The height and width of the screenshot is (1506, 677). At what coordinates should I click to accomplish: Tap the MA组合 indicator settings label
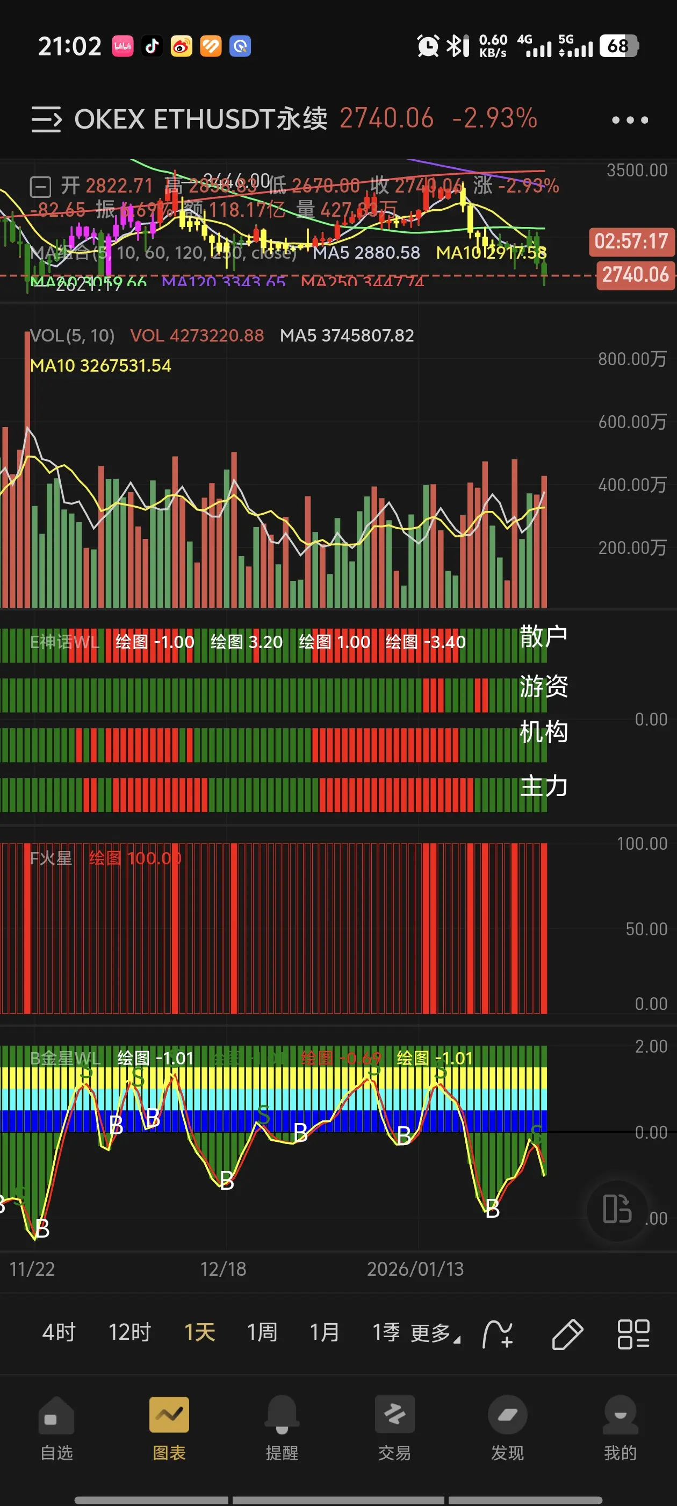(x=163, y=253)
